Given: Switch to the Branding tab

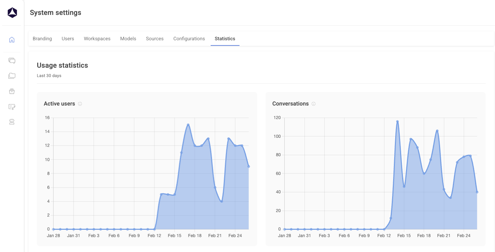Looking at the screenshot, I should click(x=42, y=39).
